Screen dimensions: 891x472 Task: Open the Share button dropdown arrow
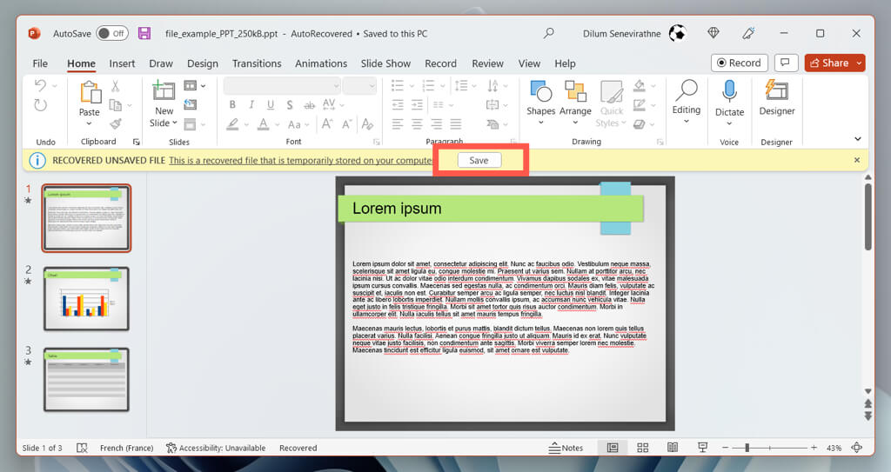[860, 63]
